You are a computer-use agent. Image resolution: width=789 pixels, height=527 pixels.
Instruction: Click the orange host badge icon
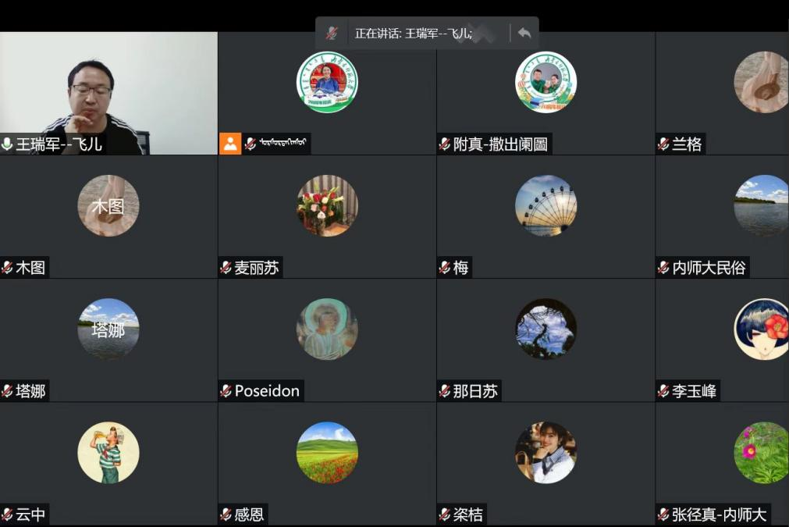[229, 144]
